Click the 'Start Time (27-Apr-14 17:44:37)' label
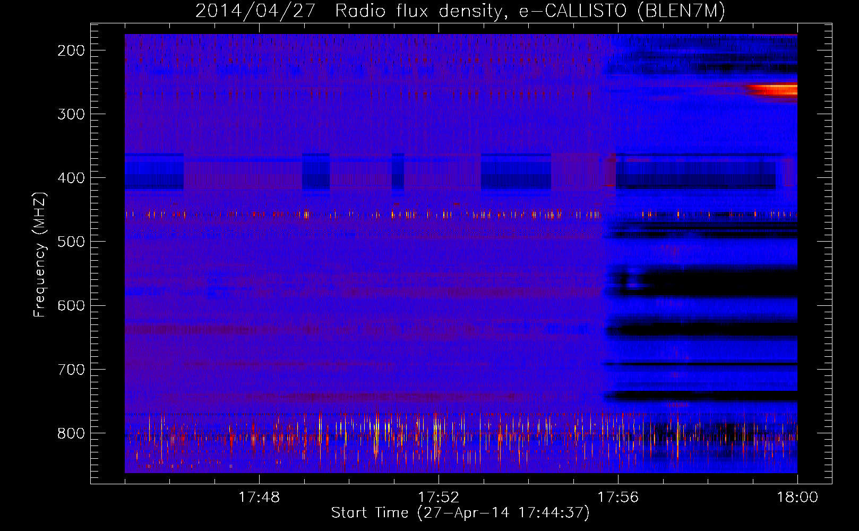The width and height of the screenshot is (859, 531). point(460,513)
